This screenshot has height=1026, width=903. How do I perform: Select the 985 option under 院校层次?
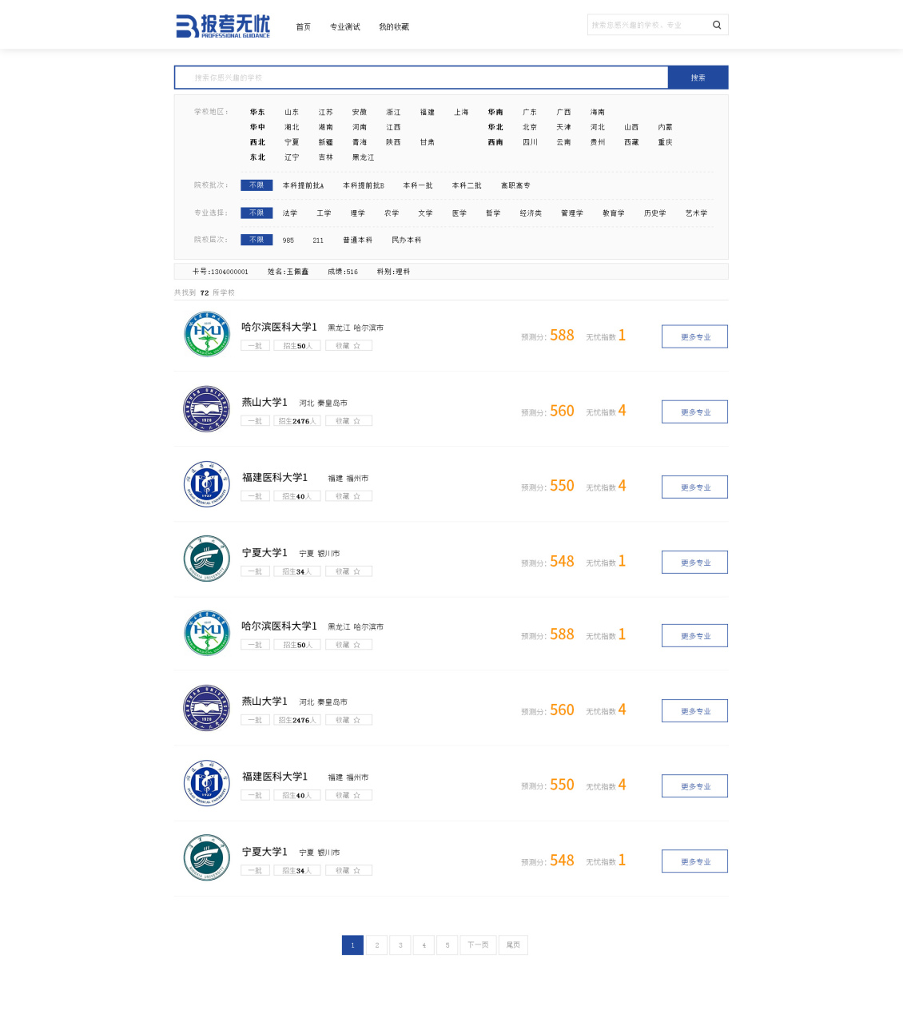288,241
